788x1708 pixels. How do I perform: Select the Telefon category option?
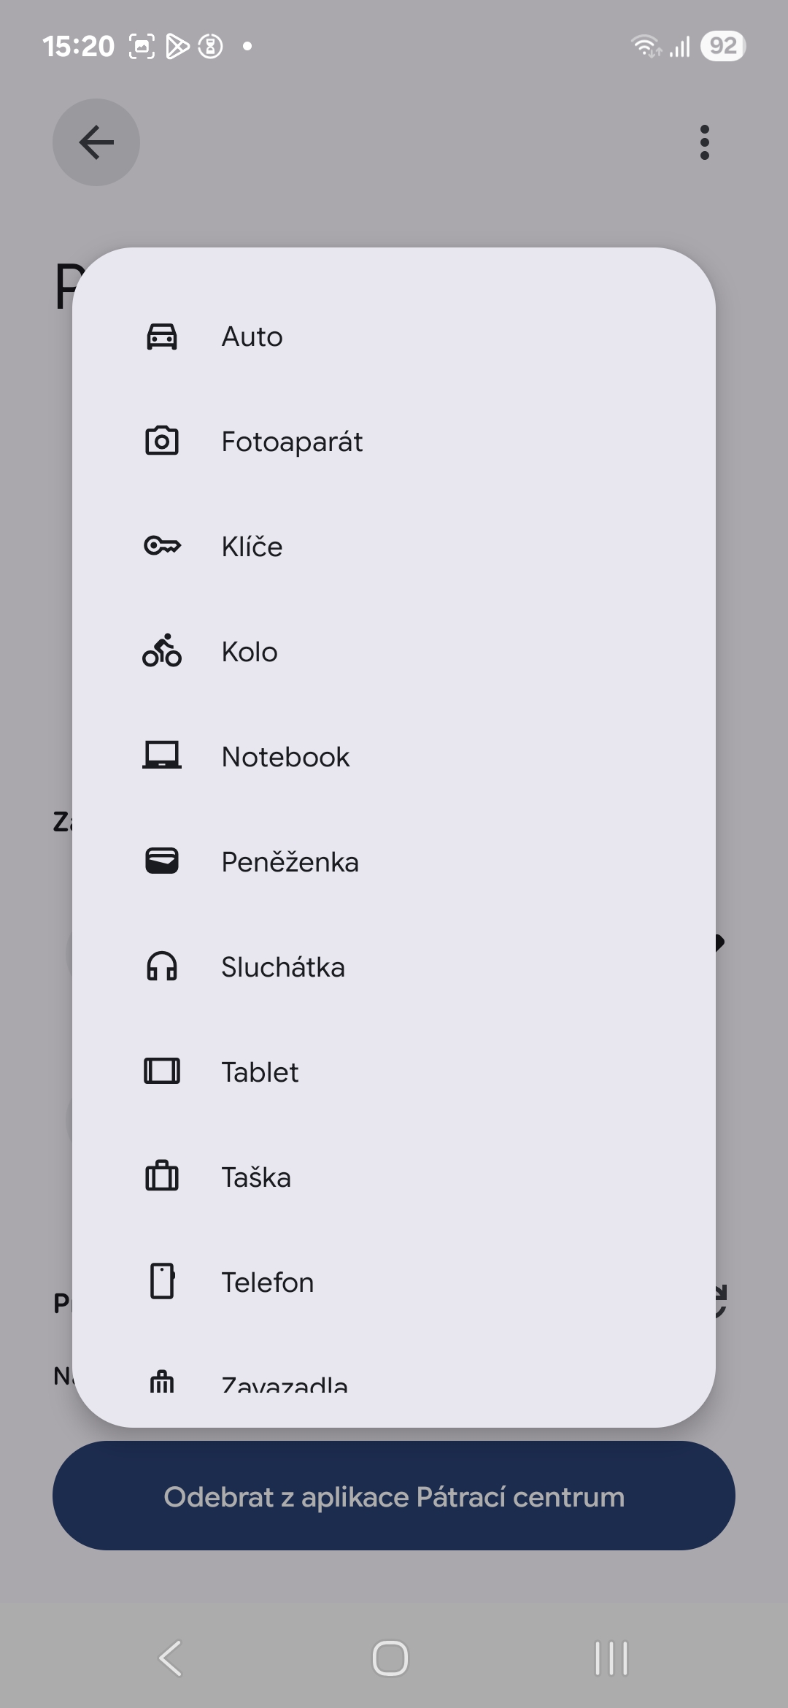pyautogui.click(x=268, y=1282)
